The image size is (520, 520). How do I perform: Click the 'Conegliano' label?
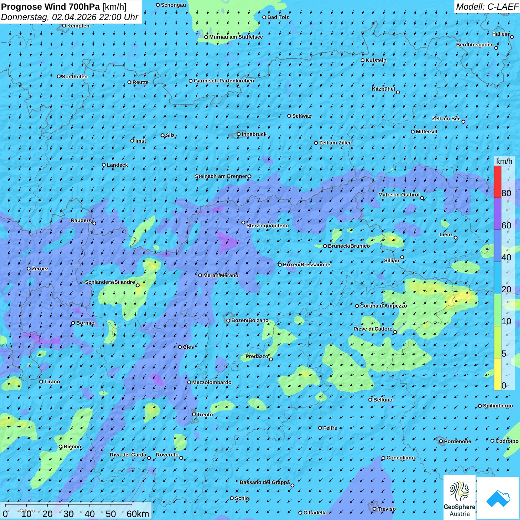(x=400, y=458)
